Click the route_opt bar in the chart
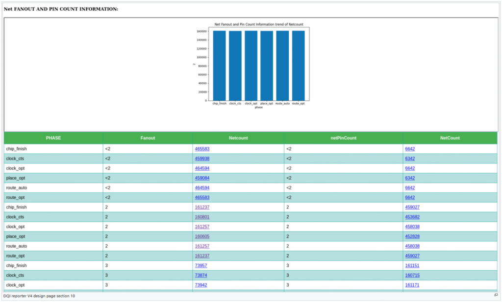The image size is (502, 302). pyautogui.click(x=298, y=66)
